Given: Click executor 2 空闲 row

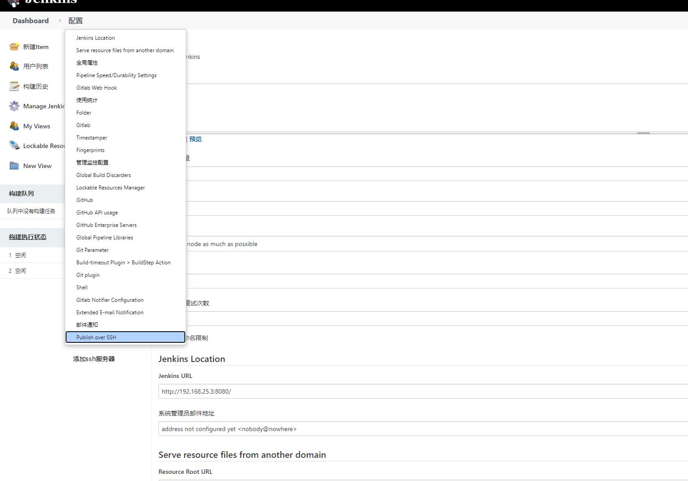Looking at the screenshot, I should click(x=32, y=271).
